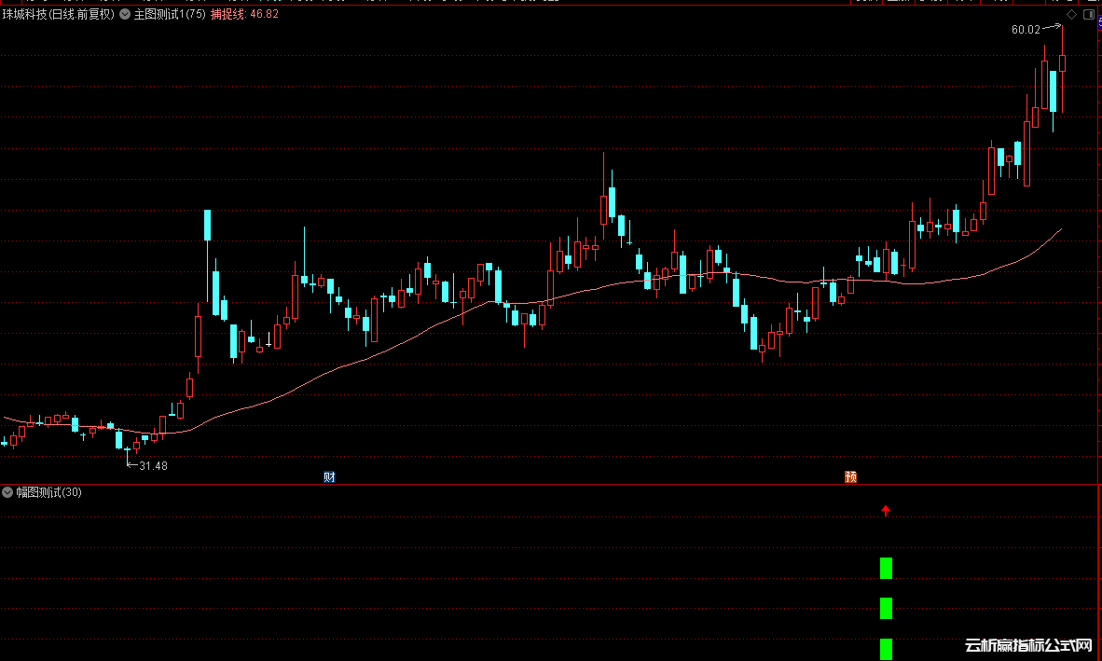Image resolution: width=1102 pixels, height=661 pixels.
Task: Click the 31.48 low price label
Action: point(153,465)
